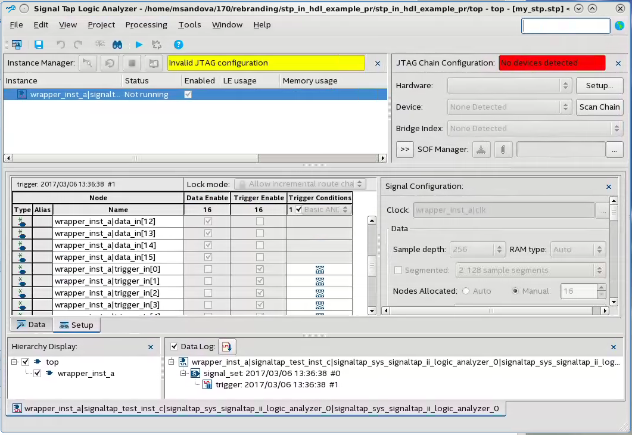Click the Setup... hardware button
632x435 pixels.
(x=599, y=86)
